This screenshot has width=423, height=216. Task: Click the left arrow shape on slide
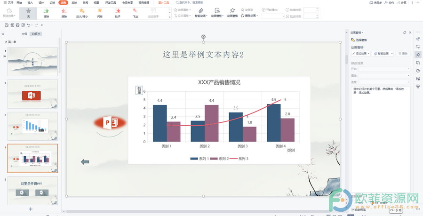pos(85,162)
